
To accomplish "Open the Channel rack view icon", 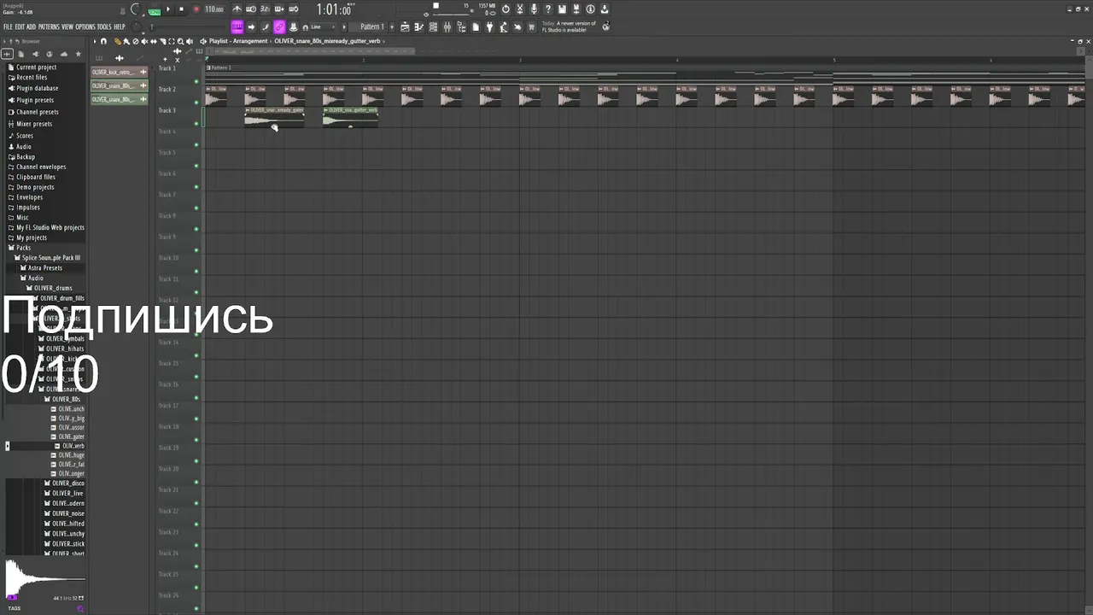I will click(x=433, y=26).
